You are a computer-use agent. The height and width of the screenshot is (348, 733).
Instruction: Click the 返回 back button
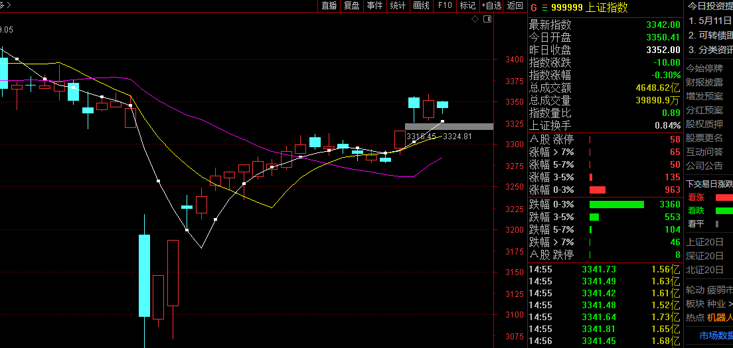(x=515, y=5)
